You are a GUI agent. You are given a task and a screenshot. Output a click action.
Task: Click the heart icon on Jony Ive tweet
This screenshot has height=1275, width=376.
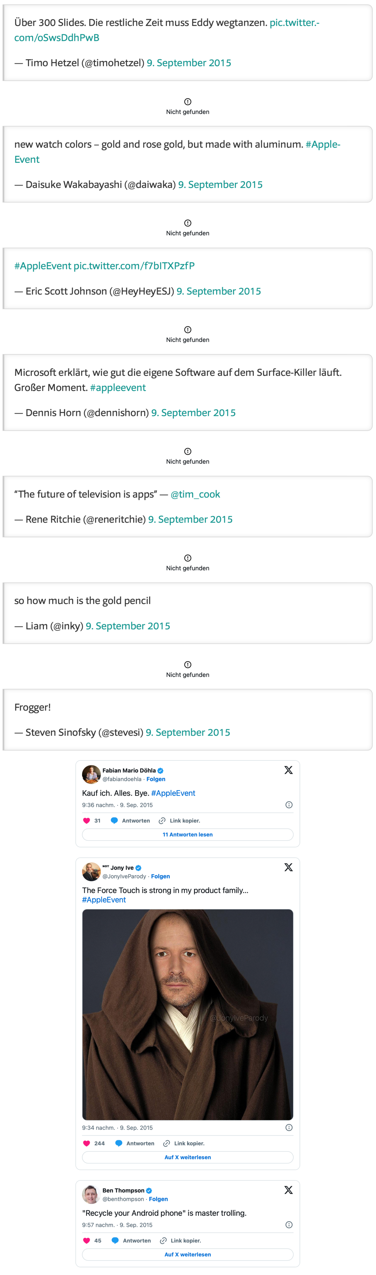(x=86, y=1143)
